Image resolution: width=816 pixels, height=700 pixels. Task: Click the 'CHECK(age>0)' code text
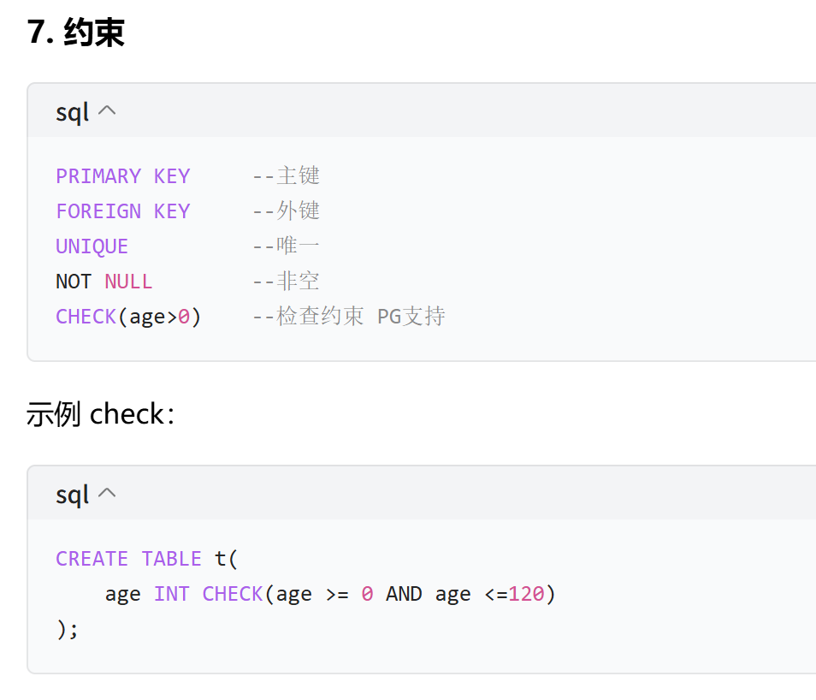[128, 317]
